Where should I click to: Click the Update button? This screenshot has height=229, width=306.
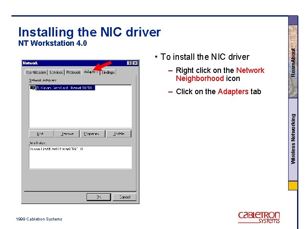pos(119,134)
